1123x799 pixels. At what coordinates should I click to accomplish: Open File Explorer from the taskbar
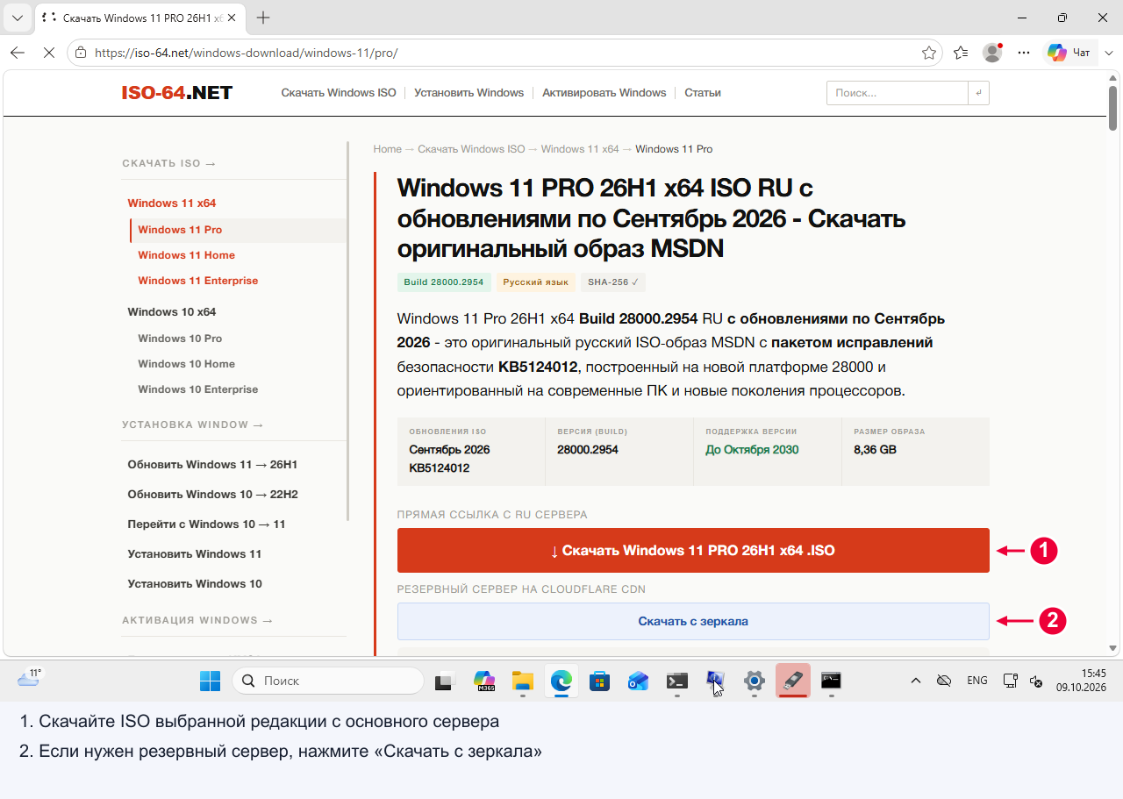(523, 681)
